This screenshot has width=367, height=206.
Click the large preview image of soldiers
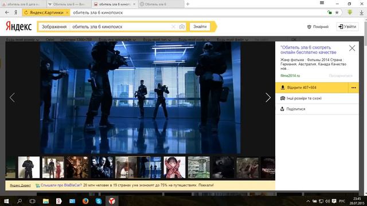click(140, 97)
